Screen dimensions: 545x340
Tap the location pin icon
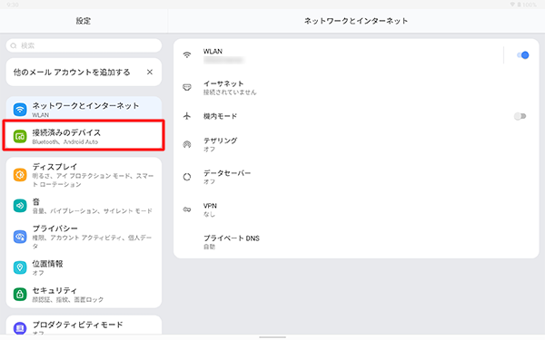[x=20, y=267]
